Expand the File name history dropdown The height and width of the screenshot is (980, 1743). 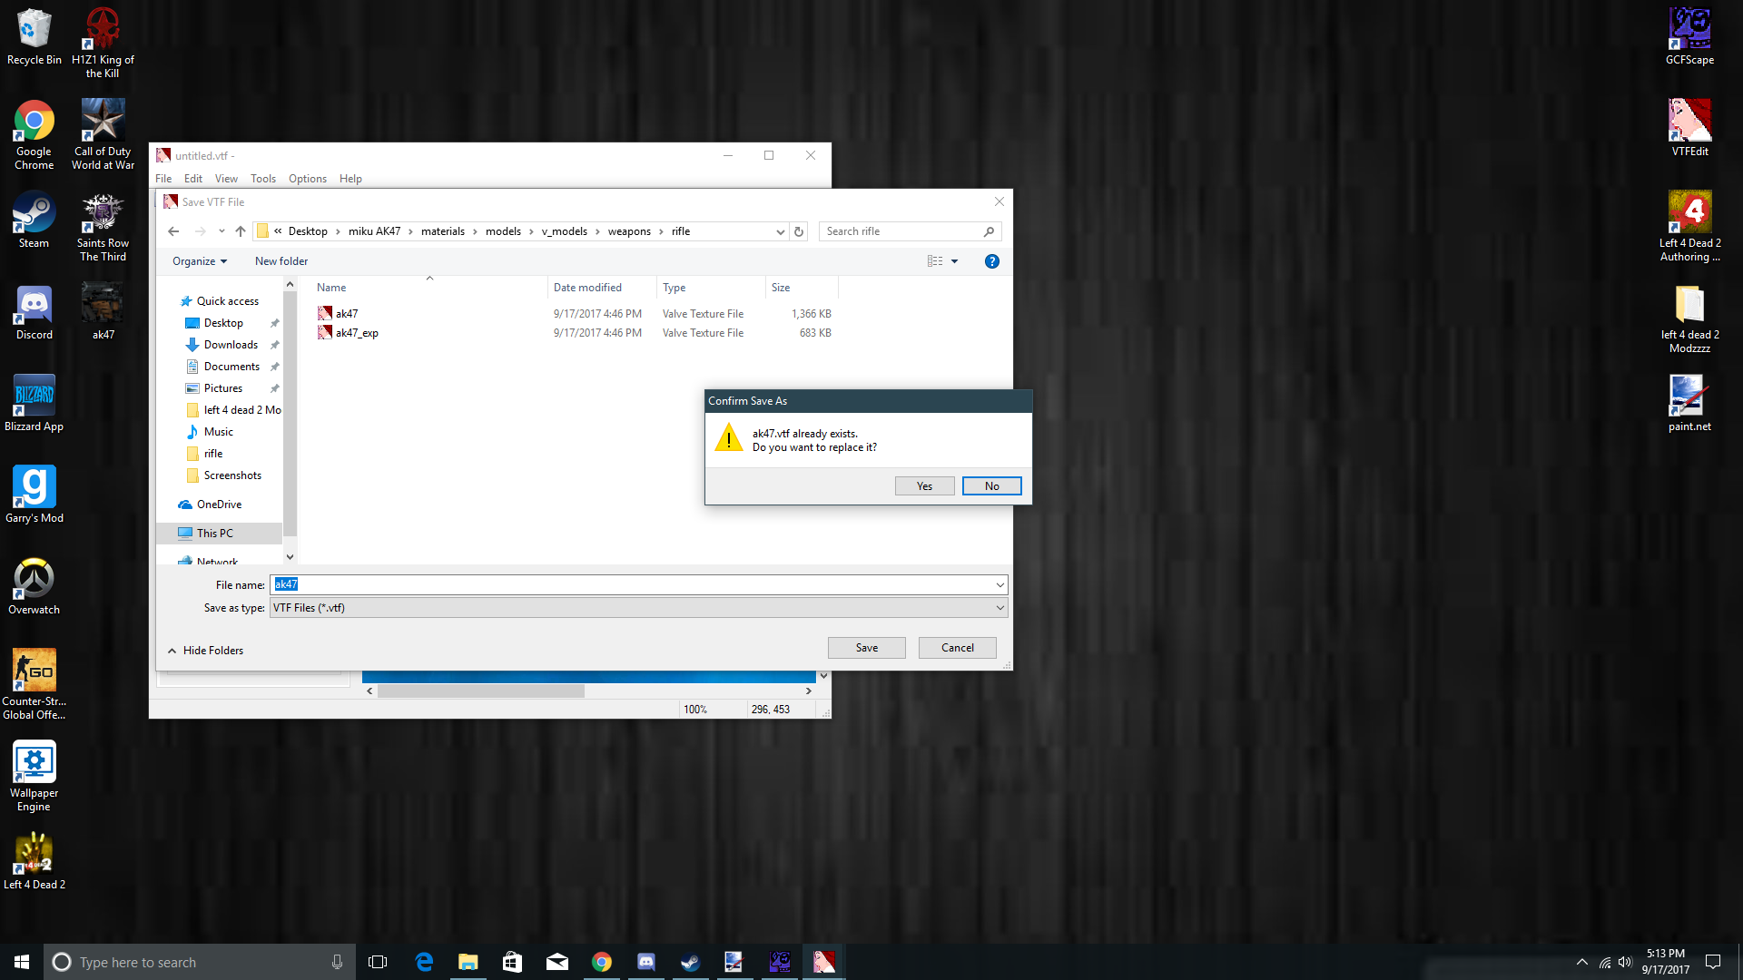tap(1000, 585)
